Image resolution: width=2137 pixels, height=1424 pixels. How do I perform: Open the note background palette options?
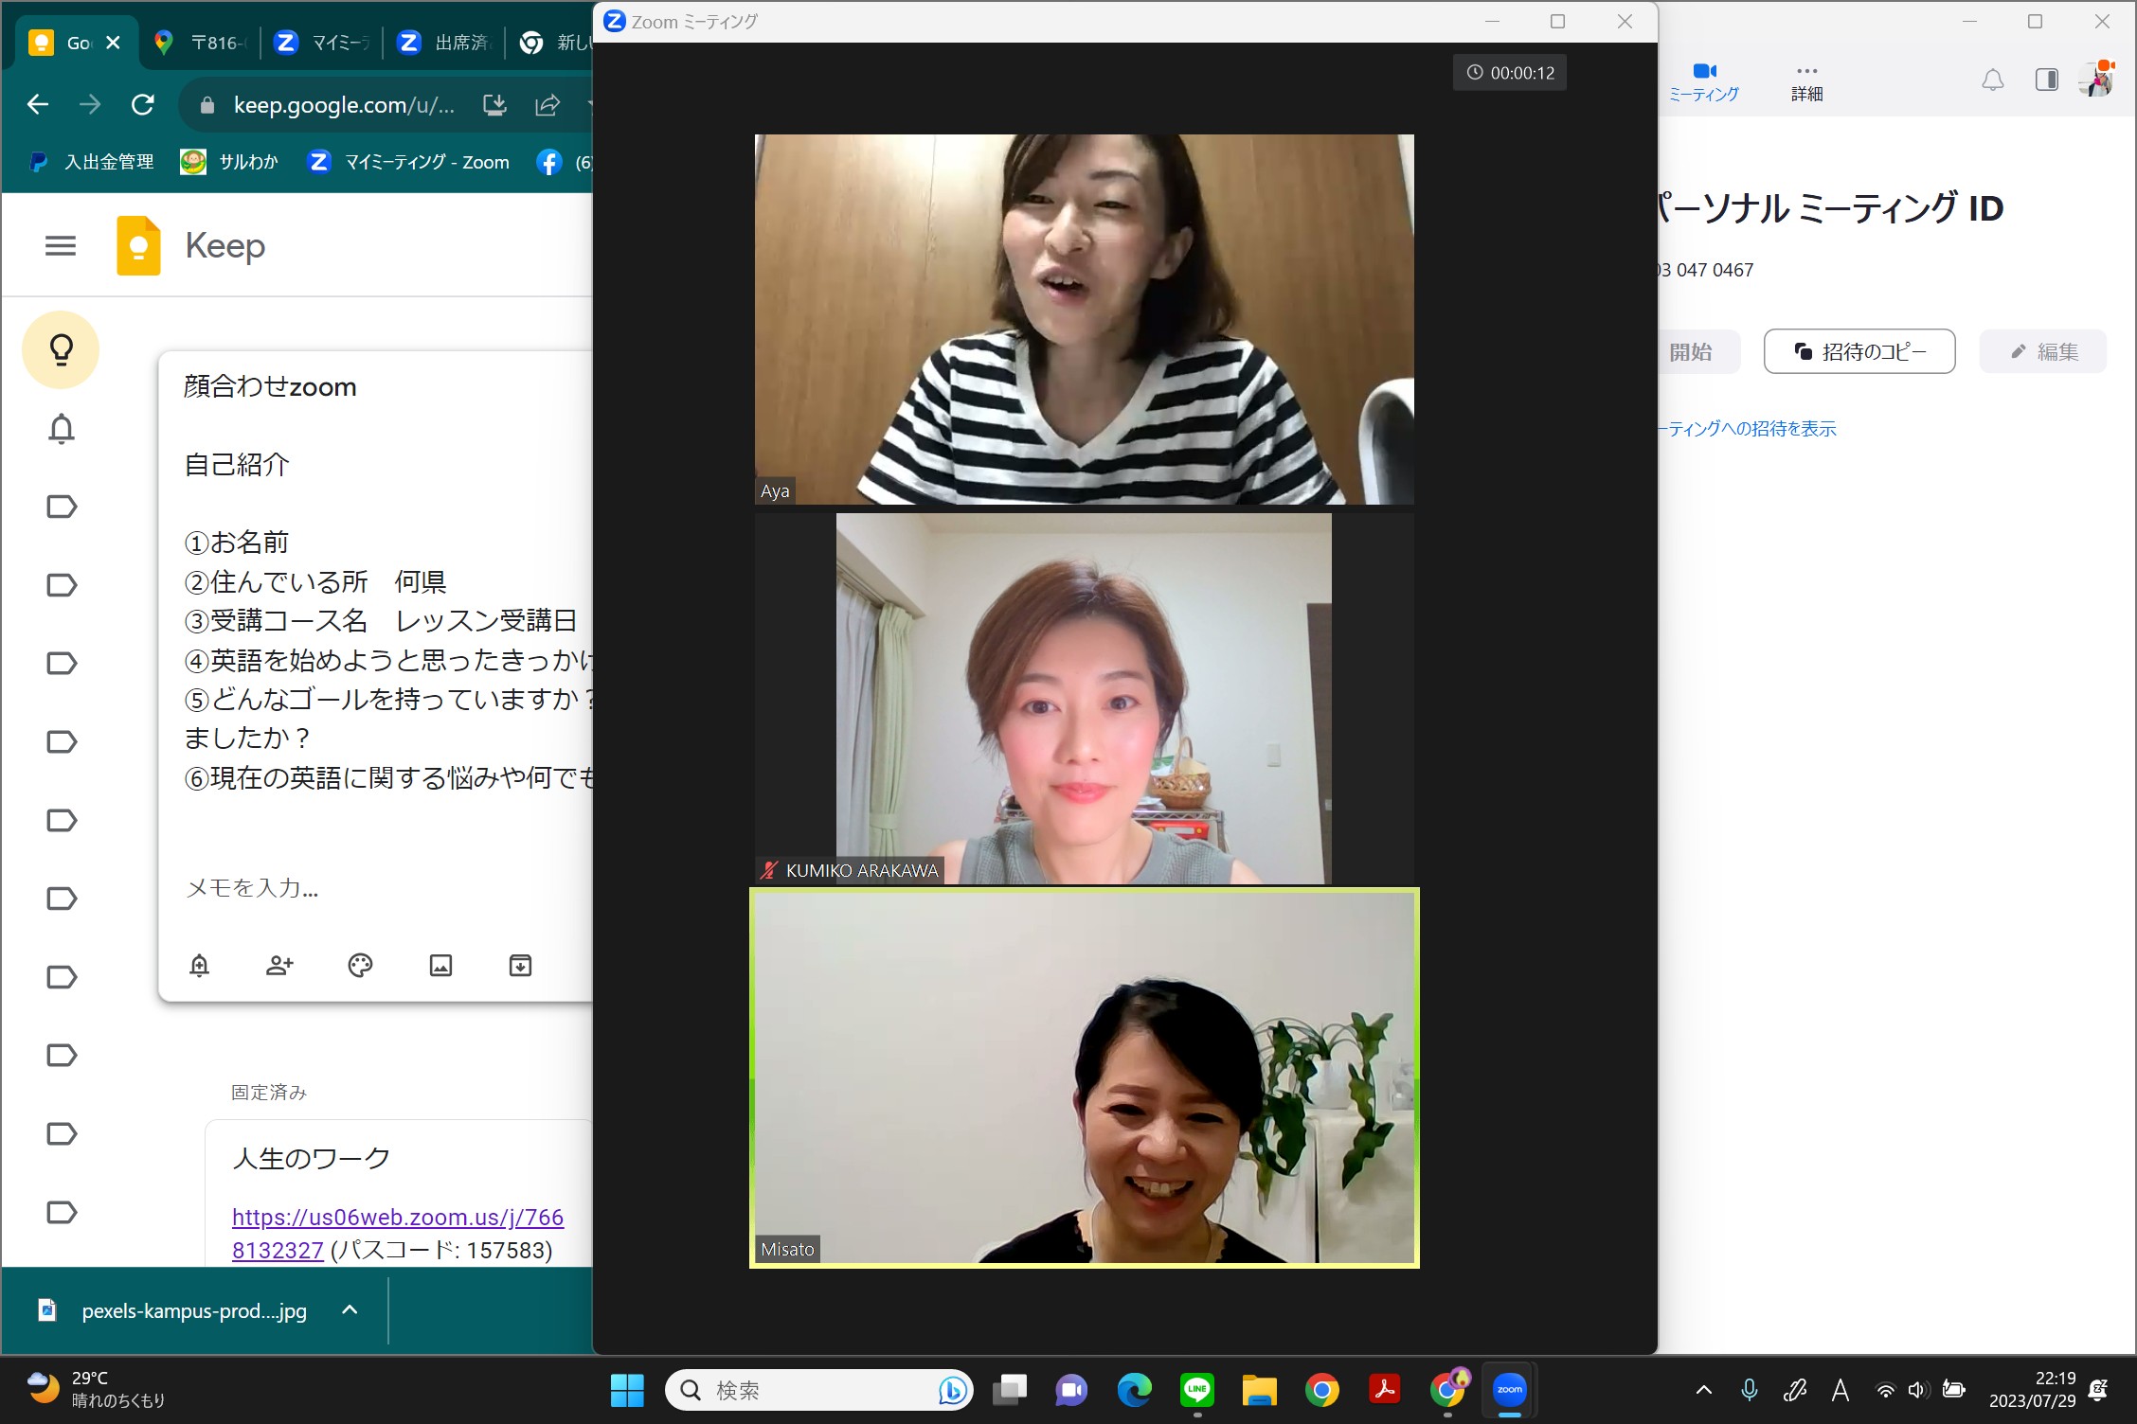pos(360,966)
